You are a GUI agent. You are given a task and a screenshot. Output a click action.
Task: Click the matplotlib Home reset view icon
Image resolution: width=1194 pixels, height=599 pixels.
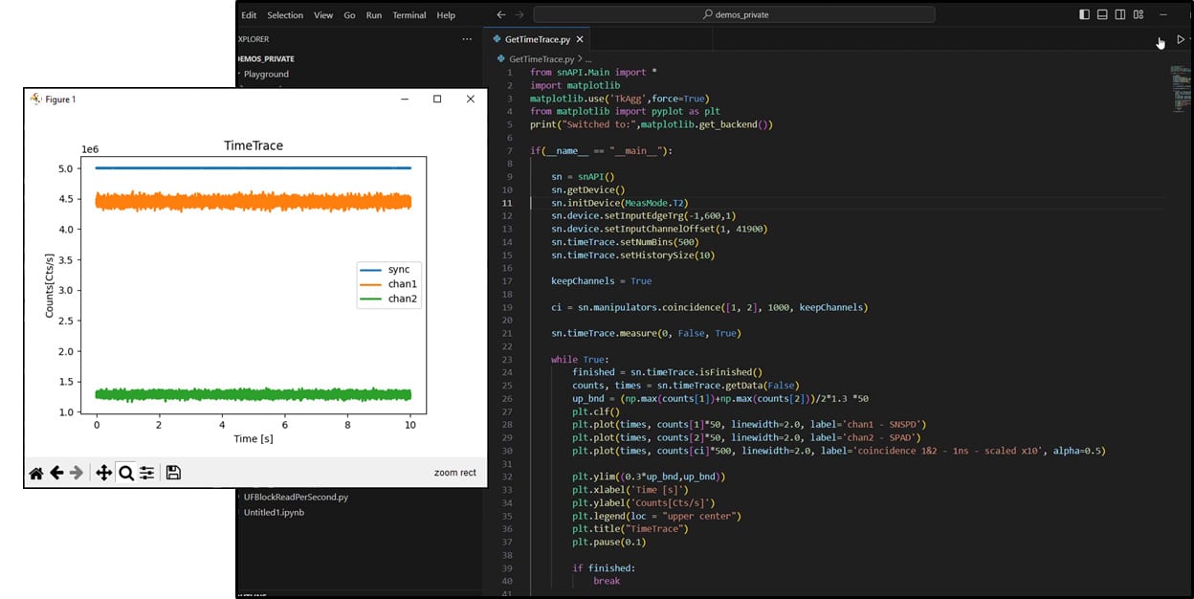coord(36,473)
